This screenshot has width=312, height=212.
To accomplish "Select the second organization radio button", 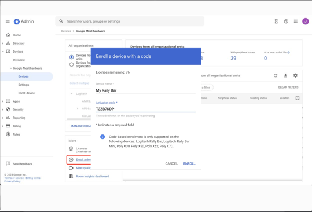I will pyautogui.click(x=71, y=64).
